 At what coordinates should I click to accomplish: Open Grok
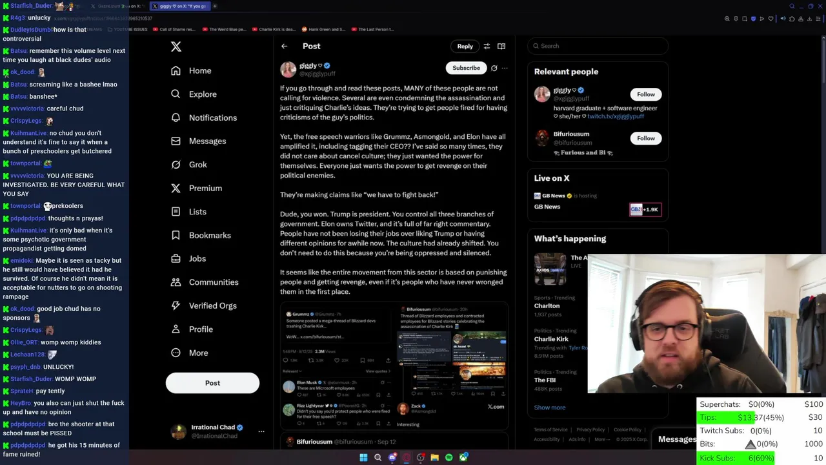[x=189, y=165]
